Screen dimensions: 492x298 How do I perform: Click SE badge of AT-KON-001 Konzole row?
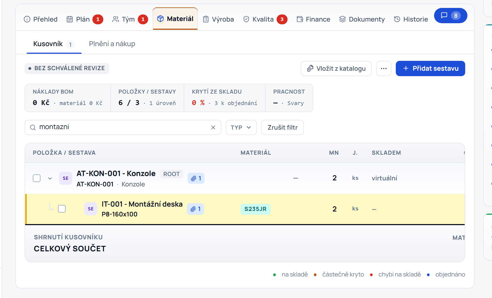[66, 178]
